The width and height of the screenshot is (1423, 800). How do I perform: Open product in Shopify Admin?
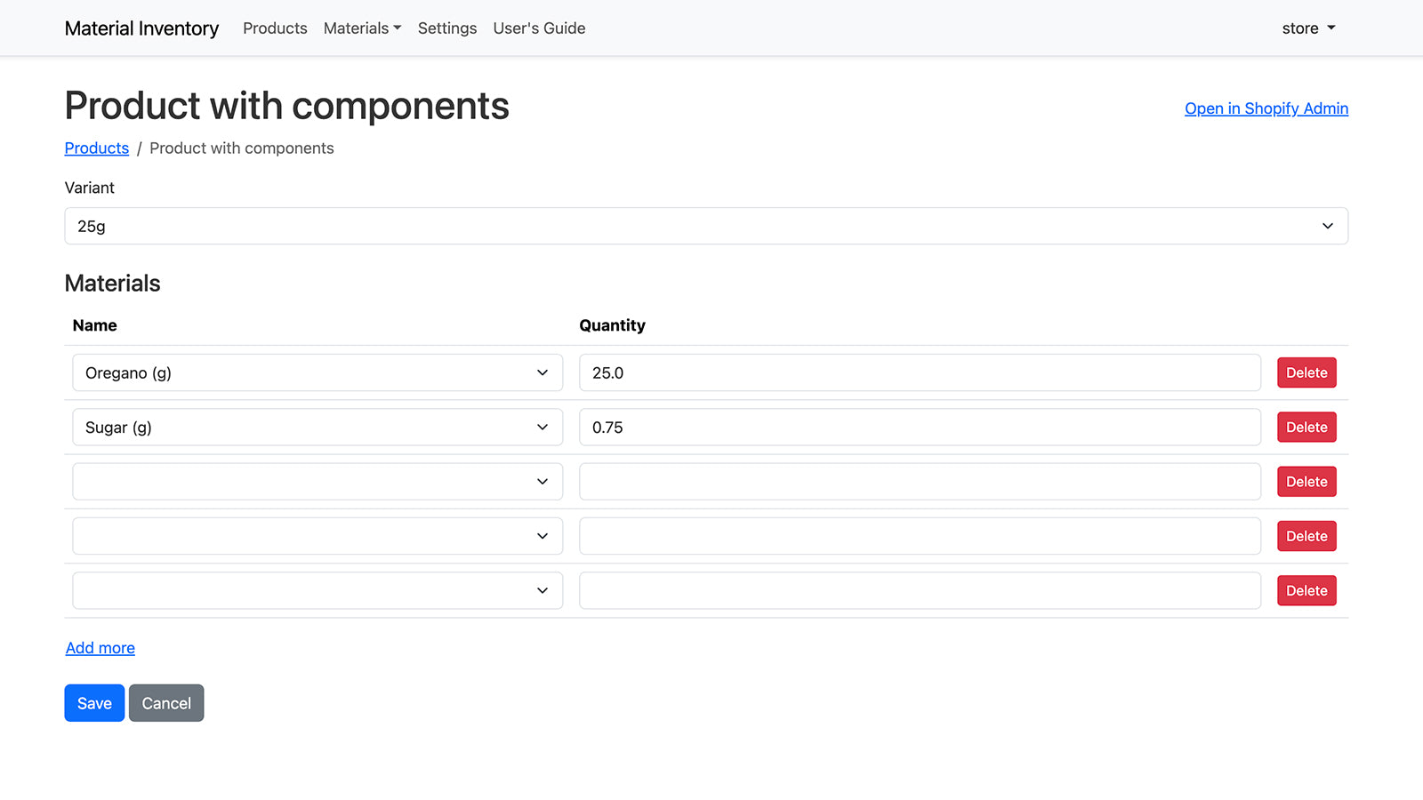(1266, 108)
